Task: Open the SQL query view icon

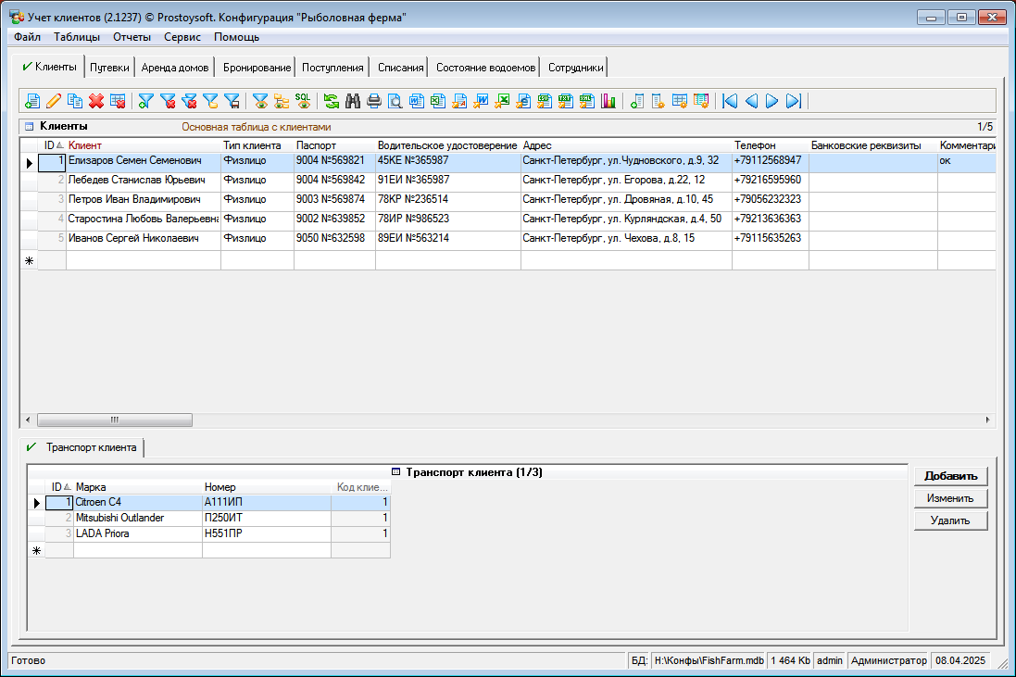Action: [x=303, y=101]
